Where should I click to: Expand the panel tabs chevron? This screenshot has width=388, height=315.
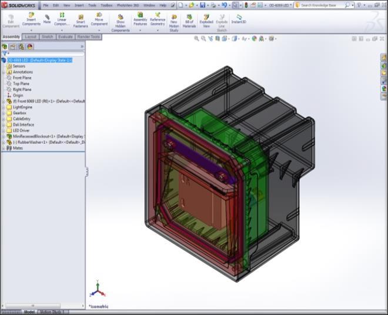(x=82, y=46)
